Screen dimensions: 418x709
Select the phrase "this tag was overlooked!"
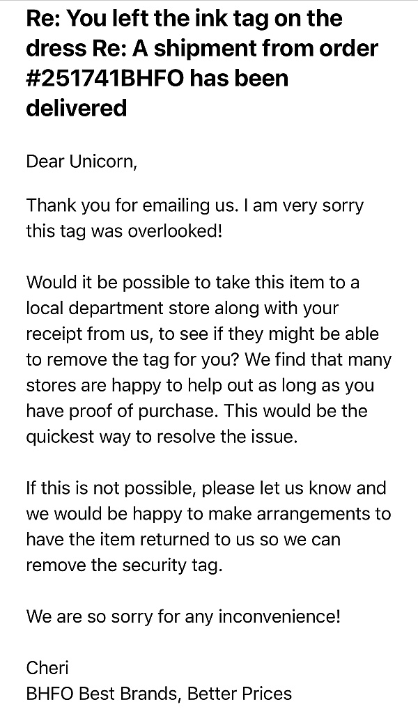click(x=124, y=231)
